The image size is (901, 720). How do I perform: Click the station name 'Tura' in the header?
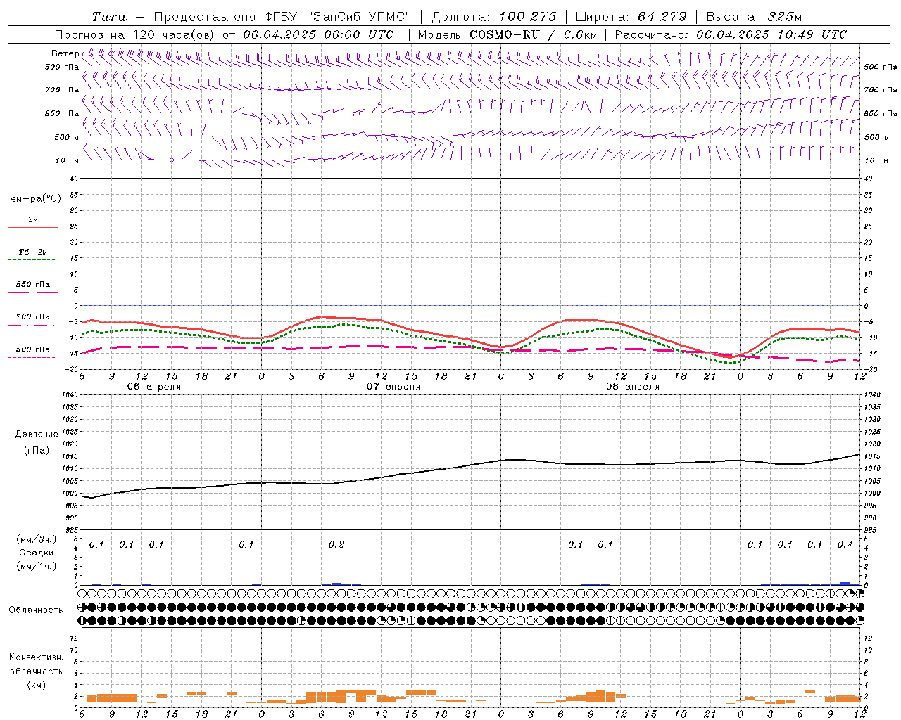(109, 17)
